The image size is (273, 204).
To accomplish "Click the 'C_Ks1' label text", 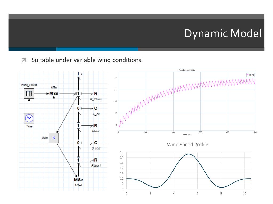I will pos(96,148).
